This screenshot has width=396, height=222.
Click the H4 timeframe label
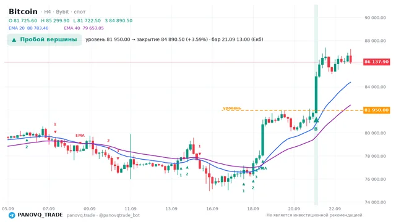(x=48, y=12)
